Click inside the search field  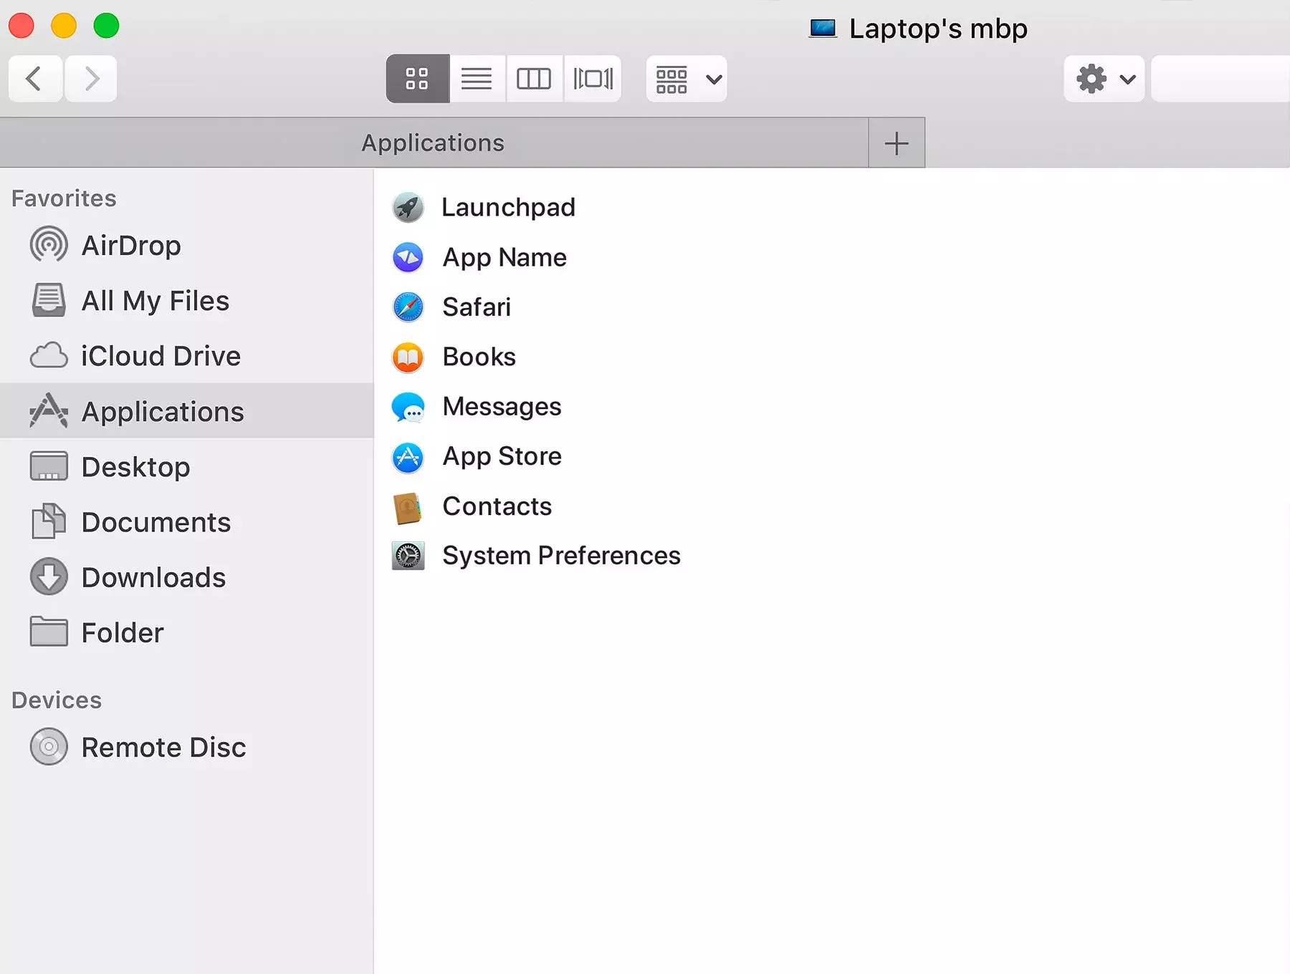(1220, 78)
